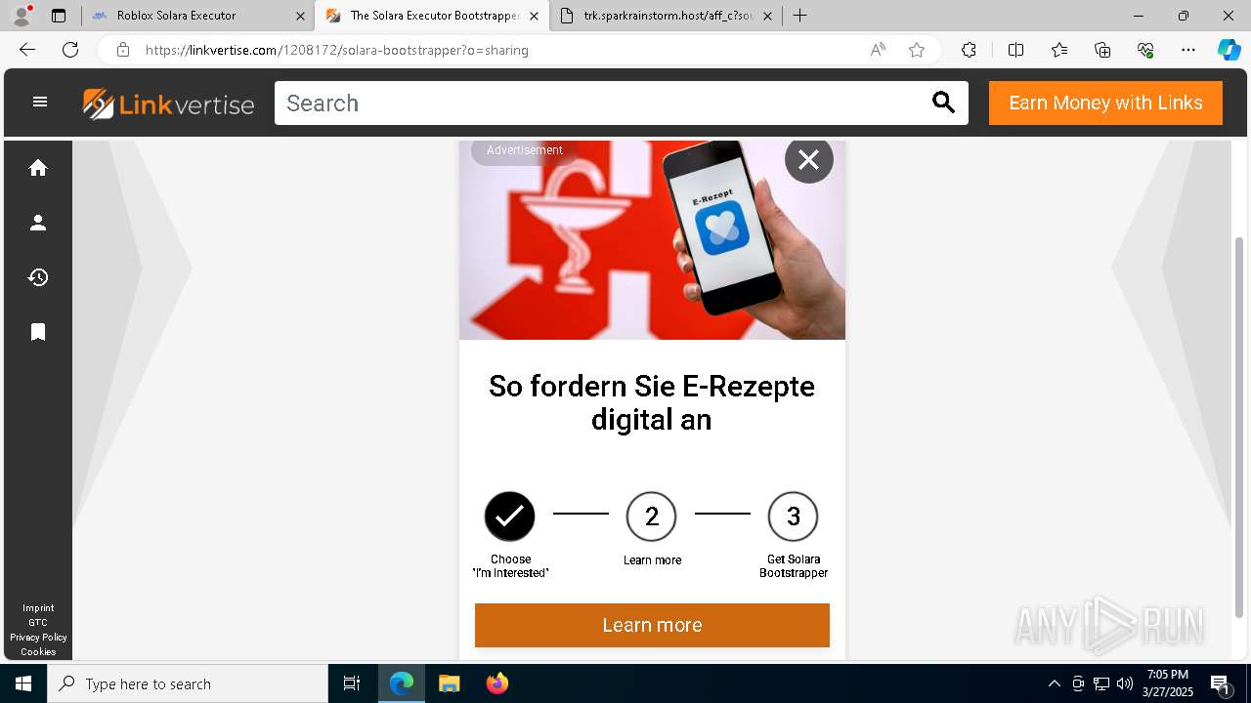Open the GTC link
This screenshot has height=703, width=1251.
click(38, 623)
